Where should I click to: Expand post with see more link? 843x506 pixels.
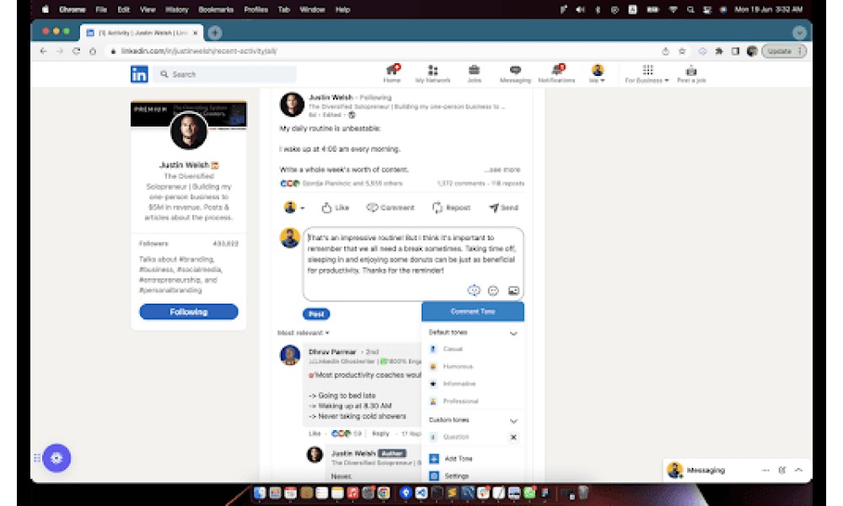[x=502, y=170]
